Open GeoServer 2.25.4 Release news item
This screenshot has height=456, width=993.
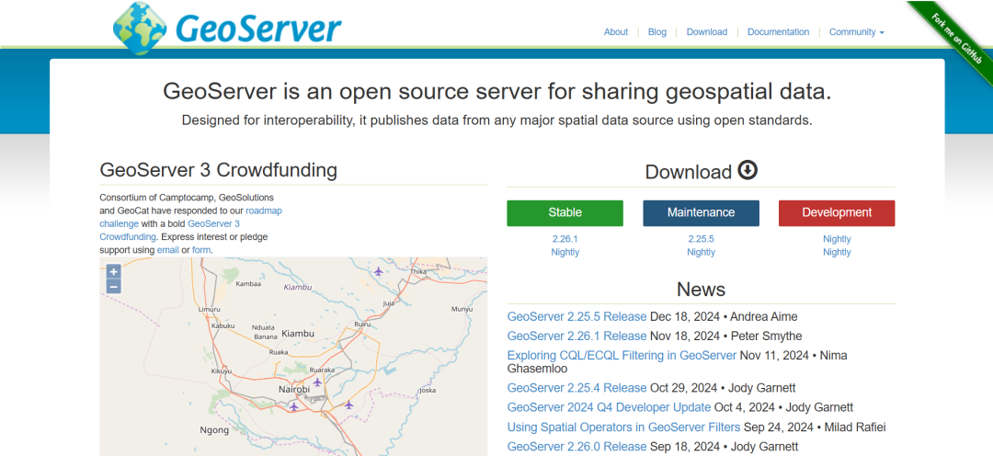[x=576, y=388]
